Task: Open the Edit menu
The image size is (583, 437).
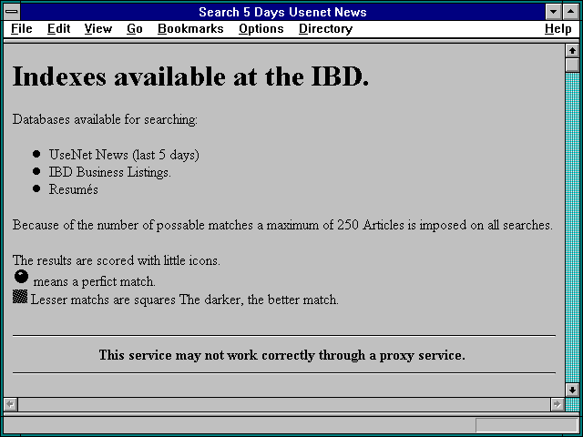Action: click(x=58, y=29)
